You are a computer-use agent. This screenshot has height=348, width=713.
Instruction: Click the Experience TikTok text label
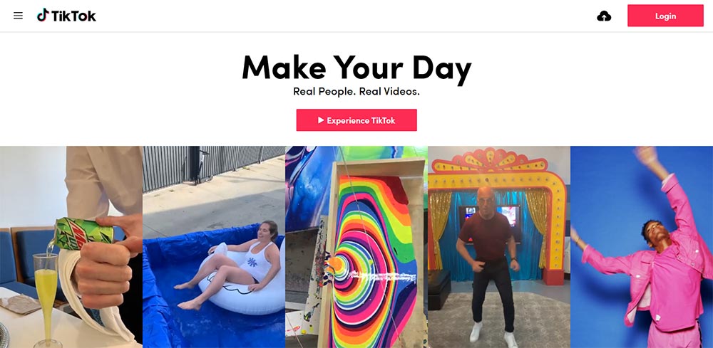(x=361, y=121)
